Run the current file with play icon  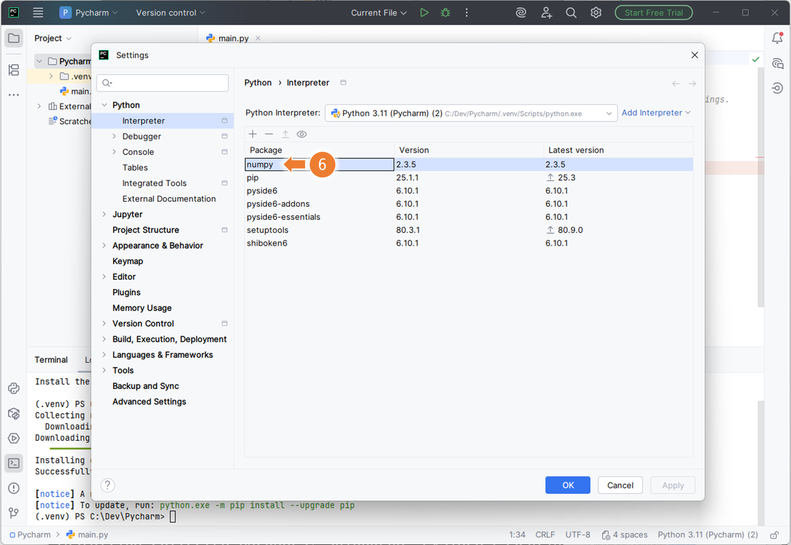424,13
